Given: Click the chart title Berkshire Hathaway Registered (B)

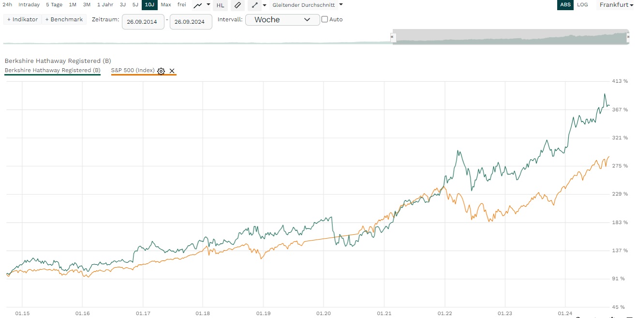Looking at the screenshot, I should (58, 61).
